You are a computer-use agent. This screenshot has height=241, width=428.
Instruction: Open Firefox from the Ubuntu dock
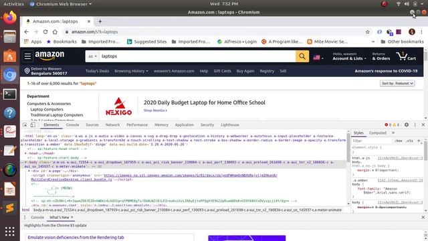[x=10, y=17]
